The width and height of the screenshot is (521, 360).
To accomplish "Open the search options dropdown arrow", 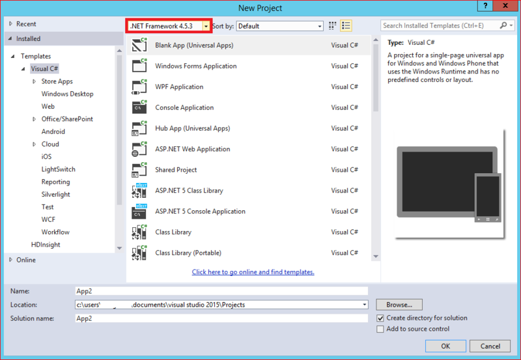I will pos(511,25).
